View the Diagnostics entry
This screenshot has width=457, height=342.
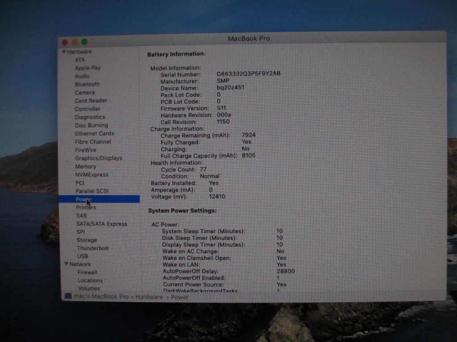[90, 117]
